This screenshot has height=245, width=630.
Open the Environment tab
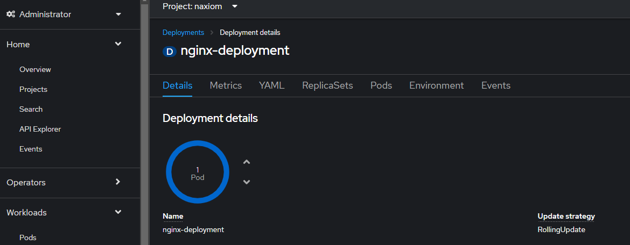(x=436, y=85)
